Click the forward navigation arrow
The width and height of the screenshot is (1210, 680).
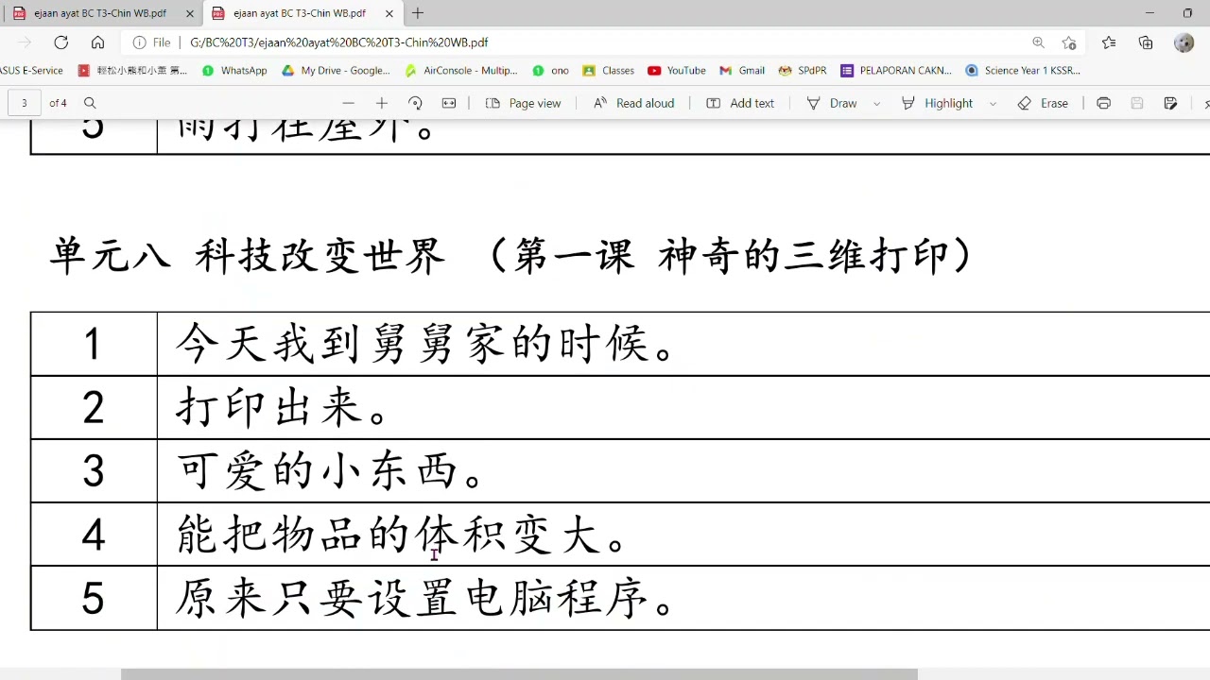25,42
